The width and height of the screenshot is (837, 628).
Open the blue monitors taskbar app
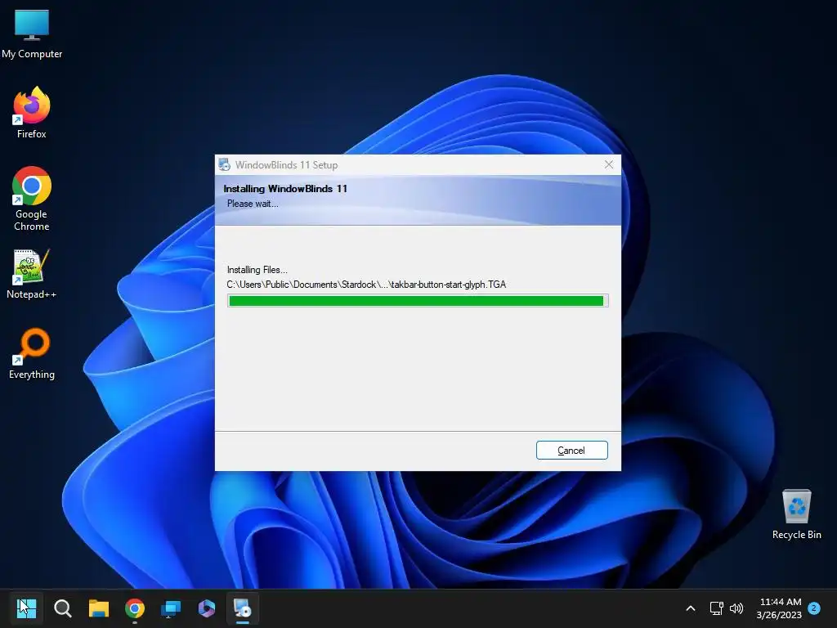[x=171, y=608]
